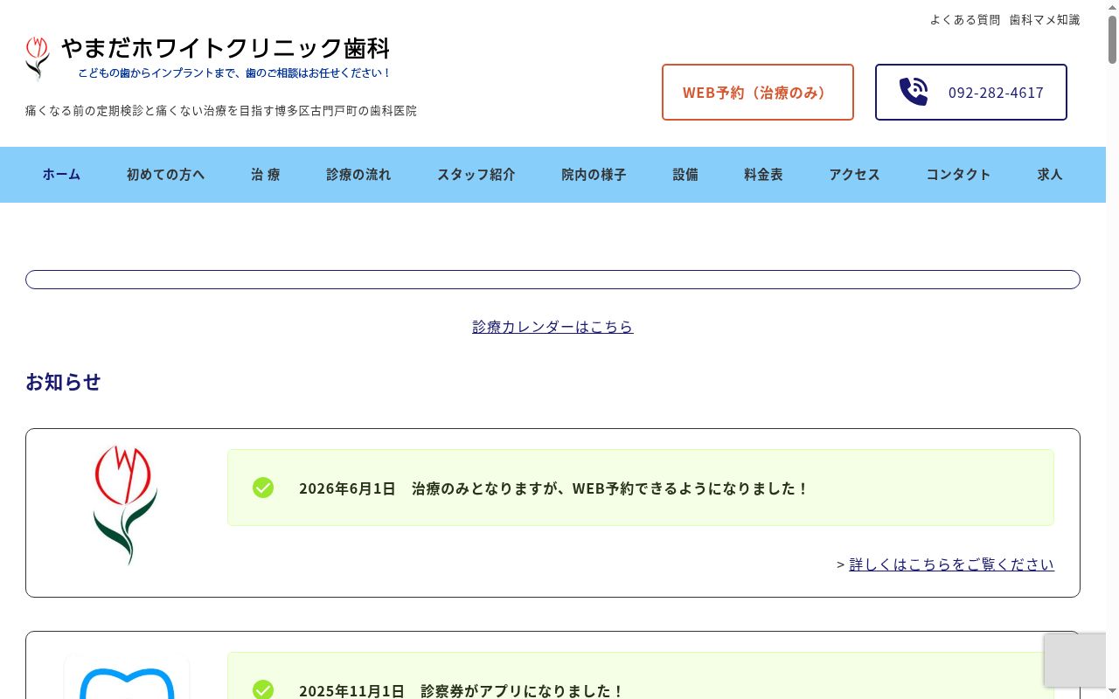Open the スタッフ紹介 page
This screenshot has height=699, width=1119.
tap(476, 174)
